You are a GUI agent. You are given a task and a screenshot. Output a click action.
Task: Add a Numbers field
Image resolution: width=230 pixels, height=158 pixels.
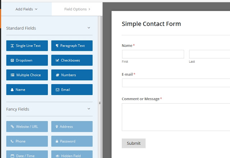click(72, 75)
